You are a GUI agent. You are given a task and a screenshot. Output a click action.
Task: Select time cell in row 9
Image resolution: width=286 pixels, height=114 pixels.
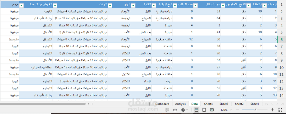[x=80, y=60]
